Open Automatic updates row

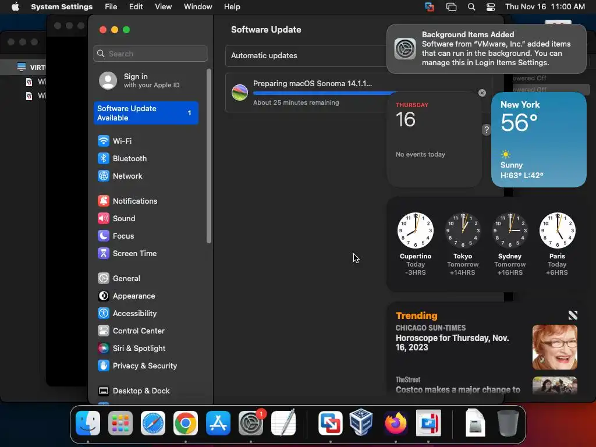[306, 55]
